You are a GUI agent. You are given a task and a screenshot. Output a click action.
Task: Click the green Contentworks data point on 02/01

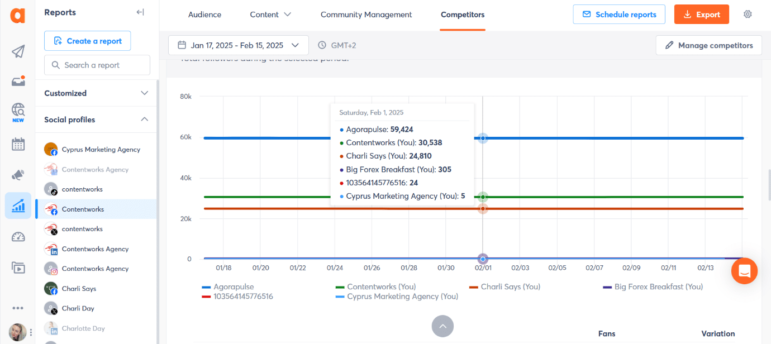483,197
